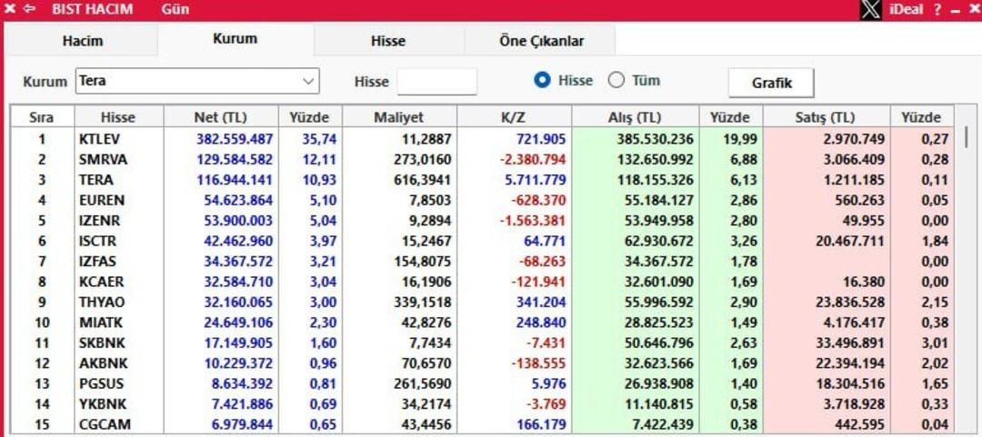Click the back arrow icon in title bar
The height and width of the screenshot is (437, 982).
[29, 9]
